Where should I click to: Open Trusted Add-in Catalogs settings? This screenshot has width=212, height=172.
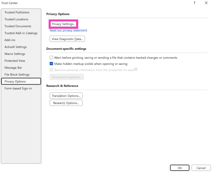pyautogui.click(x=21, y=33)
